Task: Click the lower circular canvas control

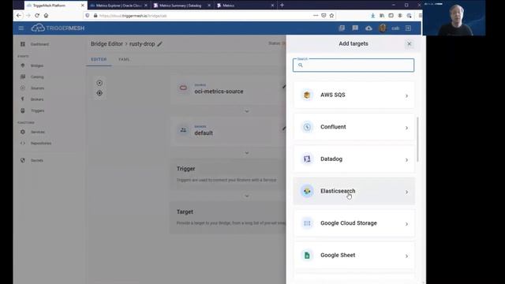Action: (x=99, y=93)
